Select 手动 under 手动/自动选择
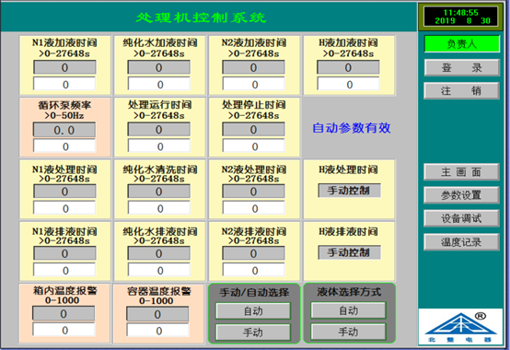Image resolution: width=510 pixels, height=350 pixels. [253, 332]
